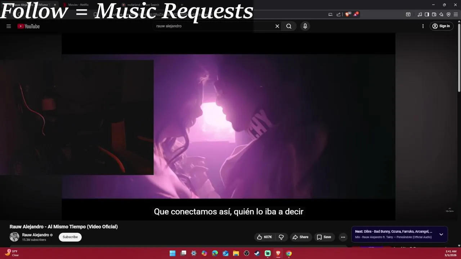Screen dimensions: 461x259
Task: Go to the YouTube home logo
Action: click(x=28, y=26)
